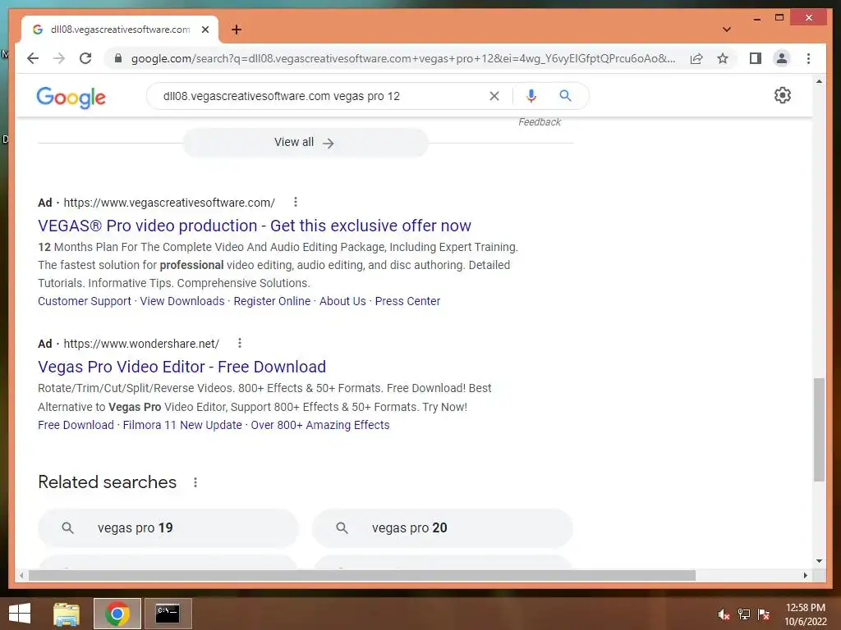Click the Action Center flag icon
The height and width of the screenshot is (630, 841).
click(x=764, y=615)
